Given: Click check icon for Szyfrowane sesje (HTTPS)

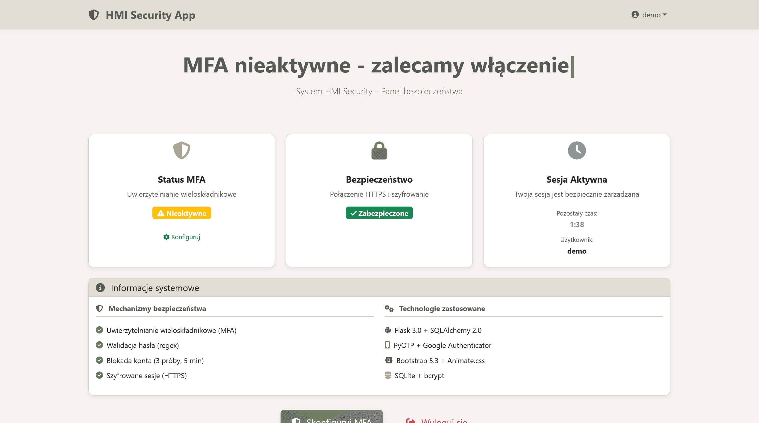Looking at the screenshot, I should 99,375.
